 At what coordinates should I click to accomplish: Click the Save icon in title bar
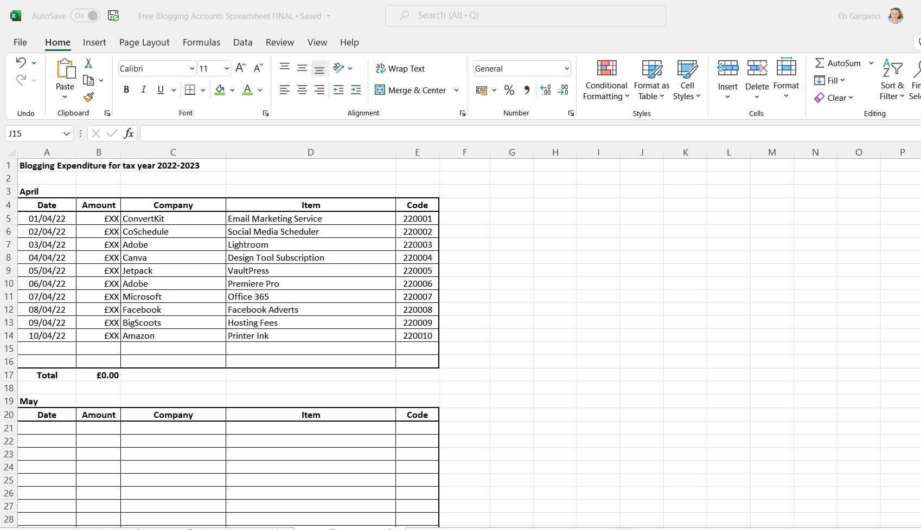[x=113, y=16]
